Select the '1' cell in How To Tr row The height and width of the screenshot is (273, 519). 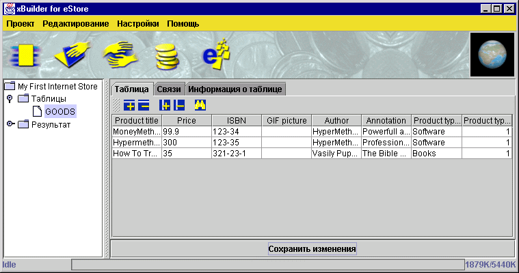click(487, 154)
